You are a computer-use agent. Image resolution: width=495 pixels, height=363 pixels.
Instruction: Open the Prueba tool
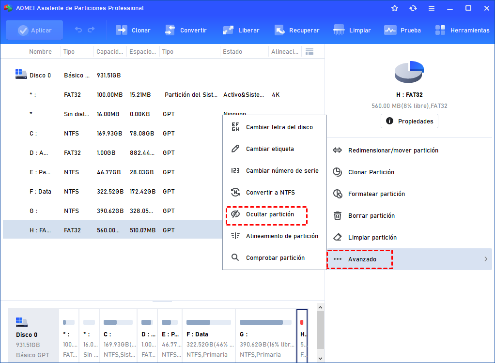(402, 30)
